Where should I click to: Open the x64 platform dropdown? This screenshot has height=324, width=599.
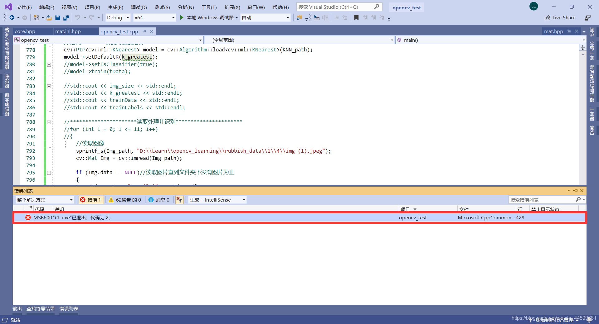(x=154, y=17)
